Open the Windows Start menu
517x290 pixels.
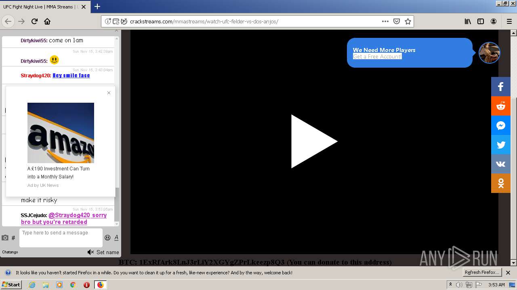11,285
